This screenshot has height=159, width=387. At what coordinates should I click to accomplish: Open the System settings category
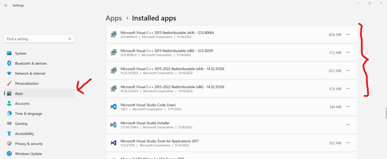(x=39, y=53)
